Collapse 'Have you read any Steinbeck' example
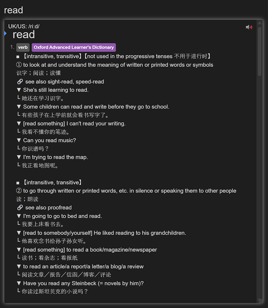268x308 pixels. click(x=19, y=283)
